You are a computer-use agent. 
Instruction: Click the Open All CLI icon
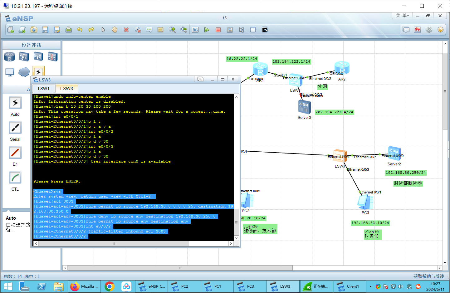(x=265, y=30)
